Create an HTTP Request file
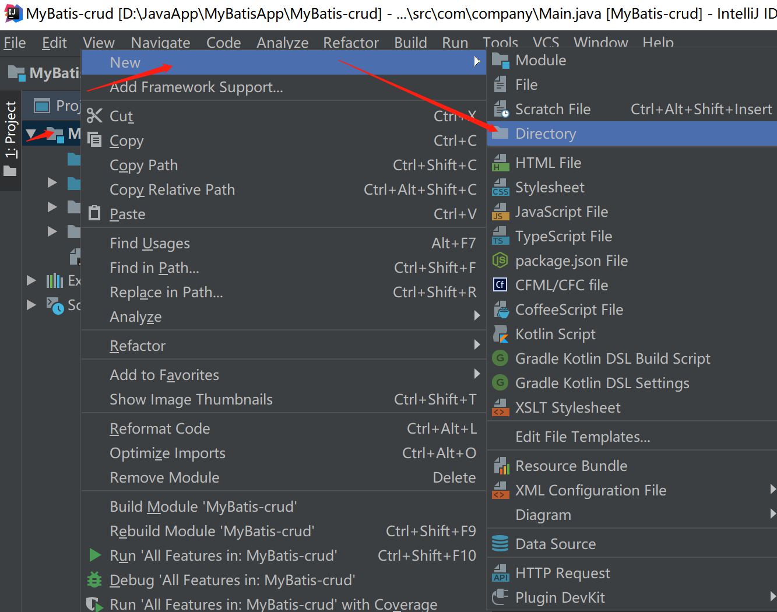The width and height of the screenshot is (777, 612). tap(562, 572)
